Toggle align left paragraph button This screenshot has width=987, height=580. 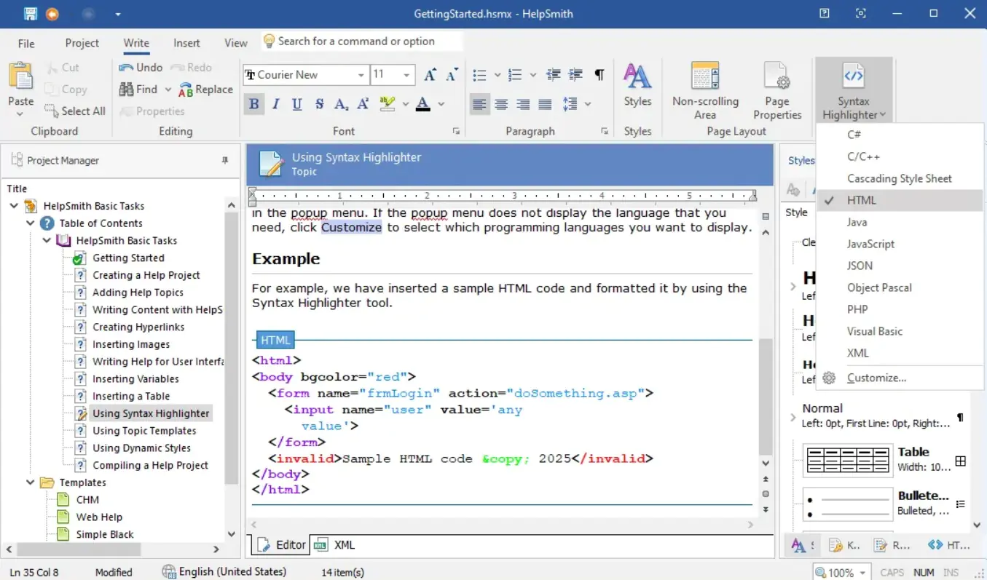pyautogui.click(x=479, y=104)
